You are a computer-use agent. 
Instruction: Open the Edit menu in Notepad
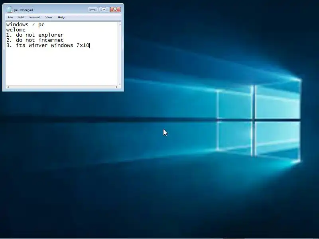tap(21, 17)
